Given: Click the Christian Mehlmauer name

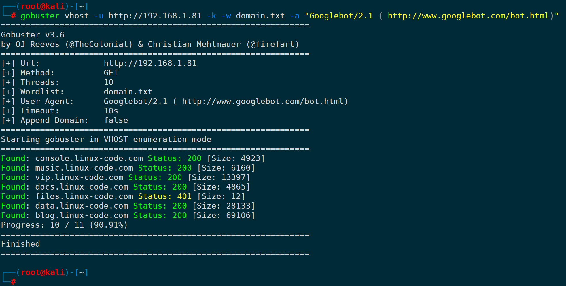Looking at the screenshot, I should click(194, 44).
